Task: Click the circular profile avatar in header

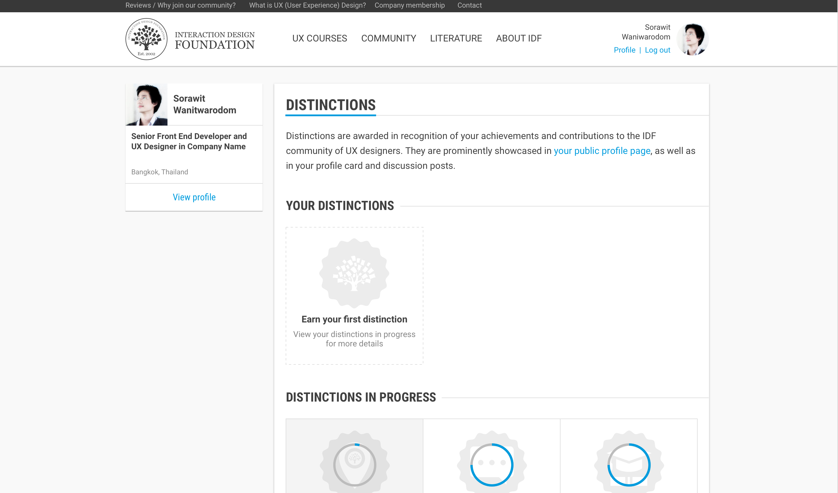Action: pyautogui.click(x=693, y=38)
